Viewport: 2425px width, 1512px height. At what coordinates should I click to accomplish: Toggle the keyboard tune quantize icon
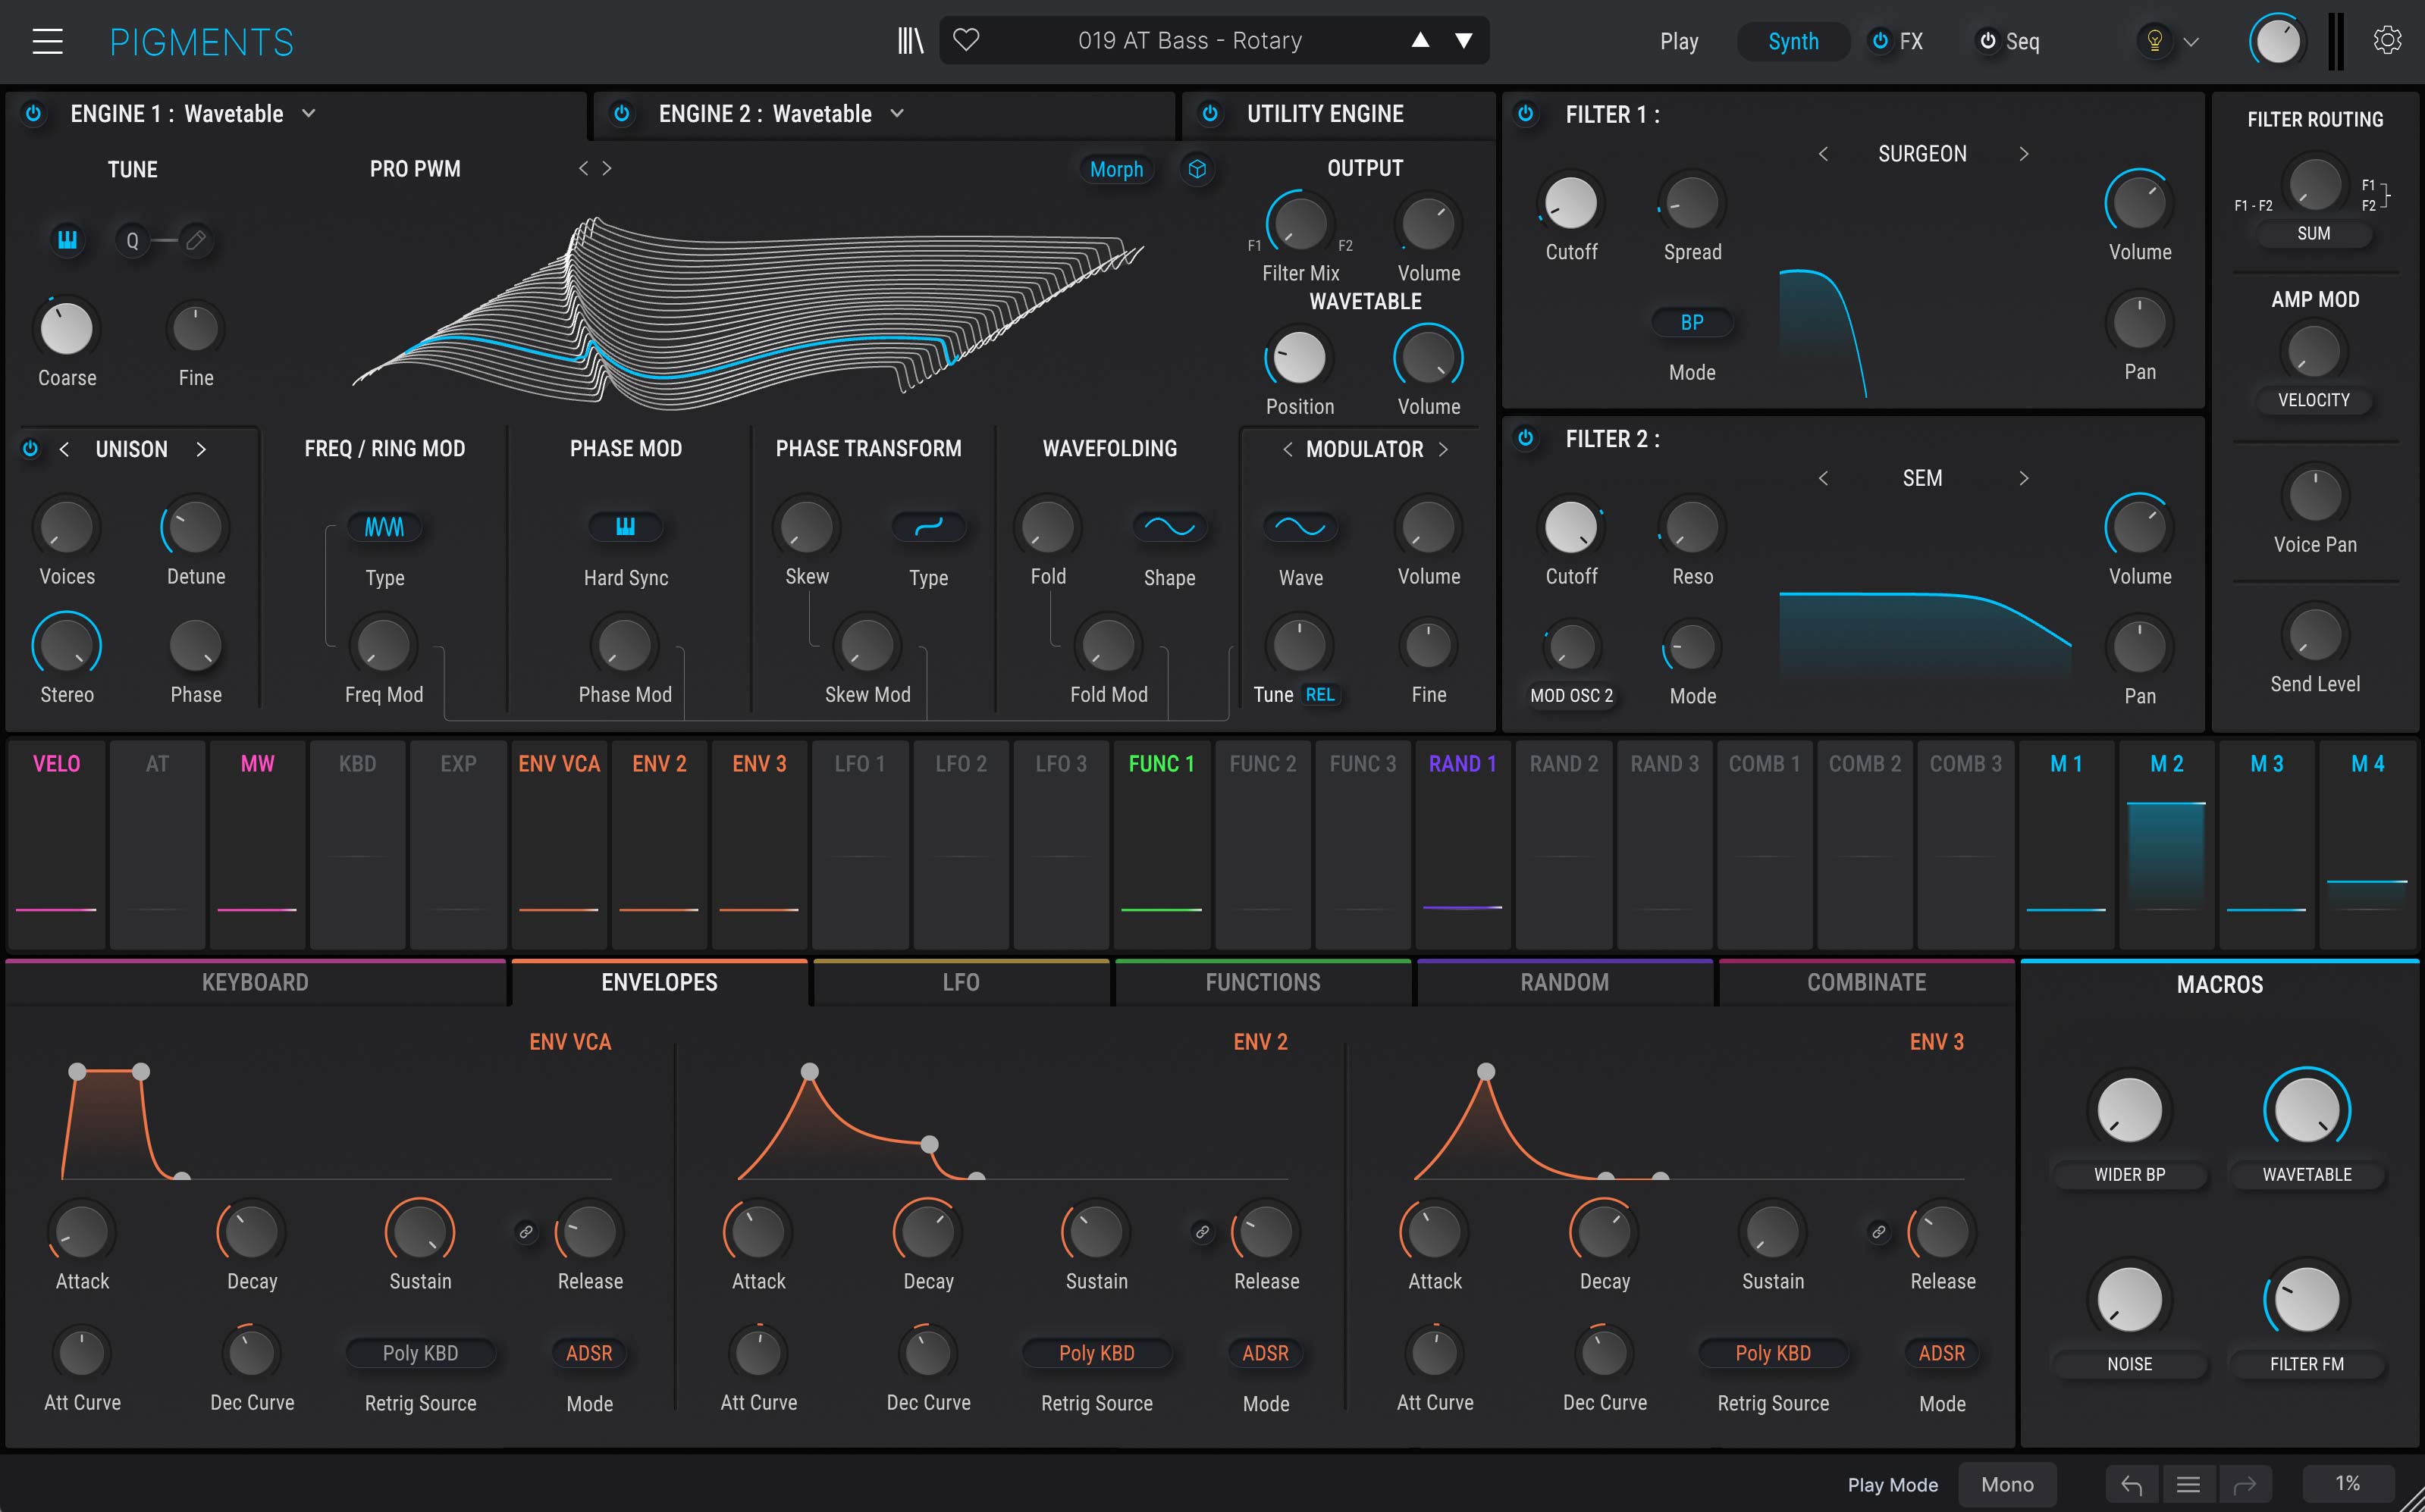tap(67, 240)
